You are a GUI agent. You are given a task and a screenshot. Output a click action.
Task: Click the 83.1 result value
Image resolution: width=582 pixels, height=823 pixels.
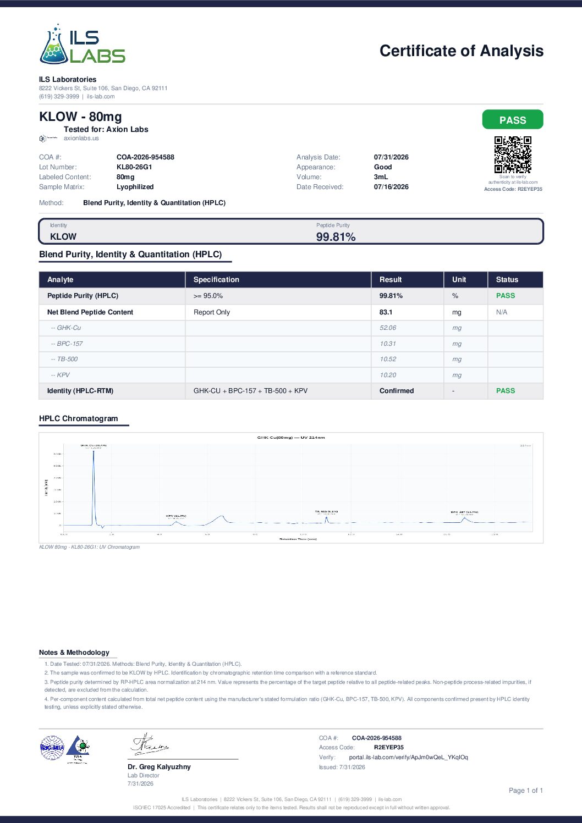click(386, 312)
